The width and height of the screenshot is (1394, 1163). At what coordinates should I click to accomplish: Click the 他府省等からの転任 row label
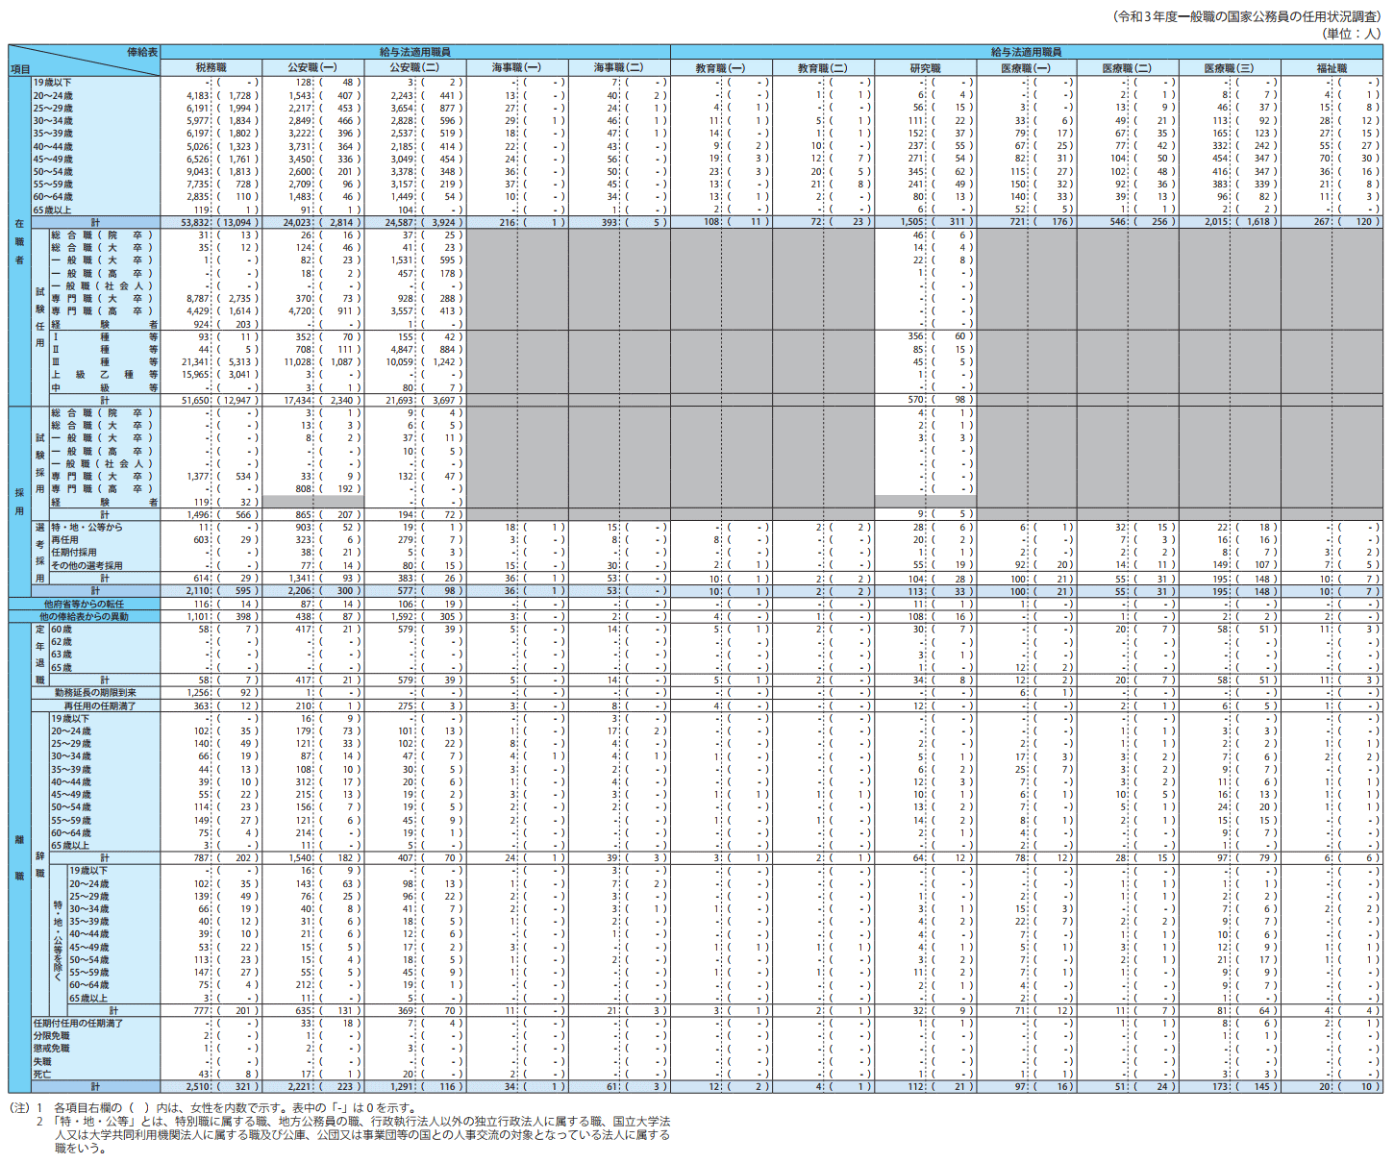tap(84, 604)
